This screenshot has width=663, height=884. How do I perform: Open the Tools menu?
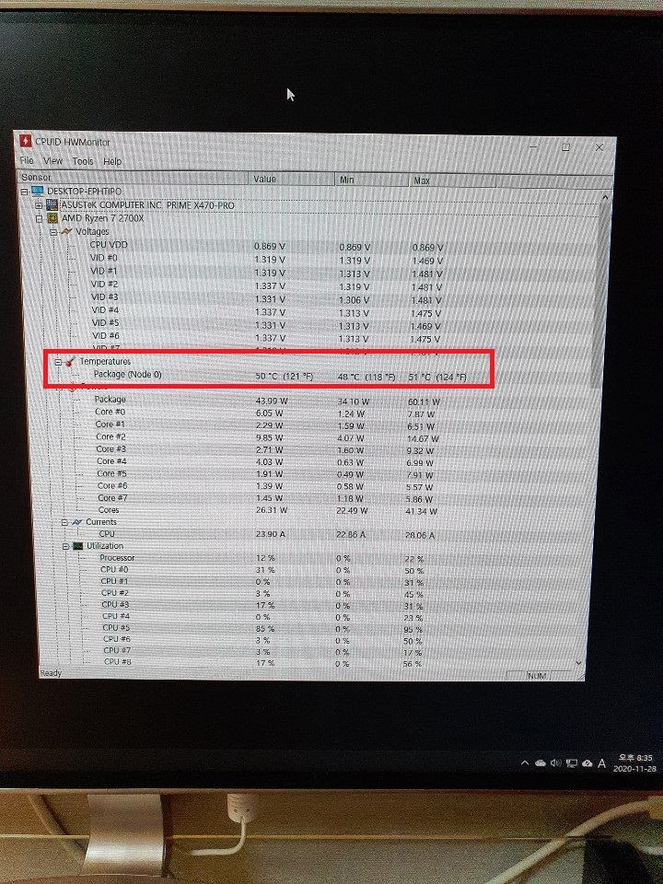pos(83,161)
